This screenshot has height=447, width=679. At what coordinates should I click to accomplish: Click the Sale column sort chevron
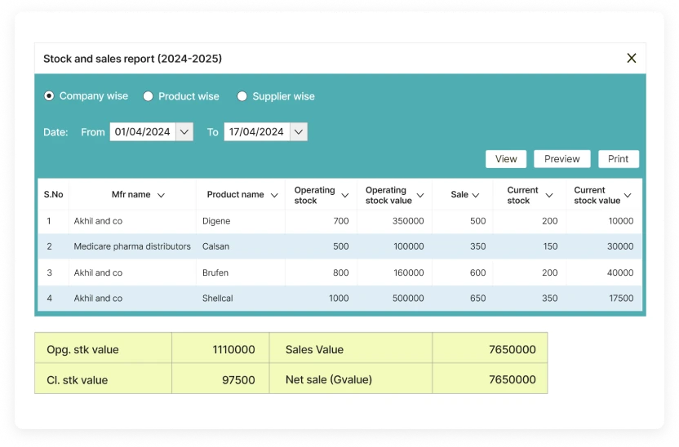(476, 196)
